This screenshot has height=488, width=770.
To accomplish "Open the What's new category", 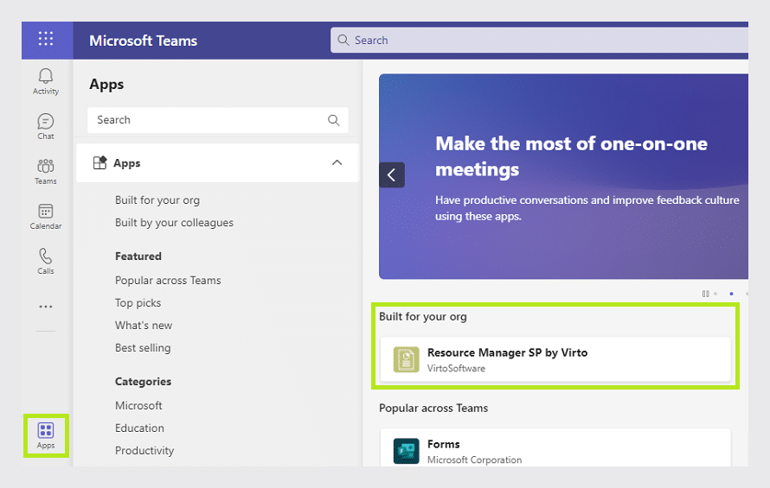I will tap(144, 325).
